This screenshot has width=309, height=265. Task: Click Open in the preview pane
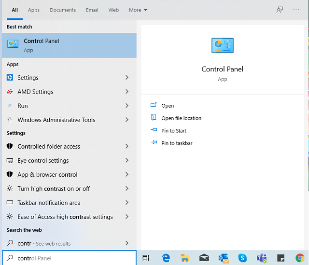(168, 106)
